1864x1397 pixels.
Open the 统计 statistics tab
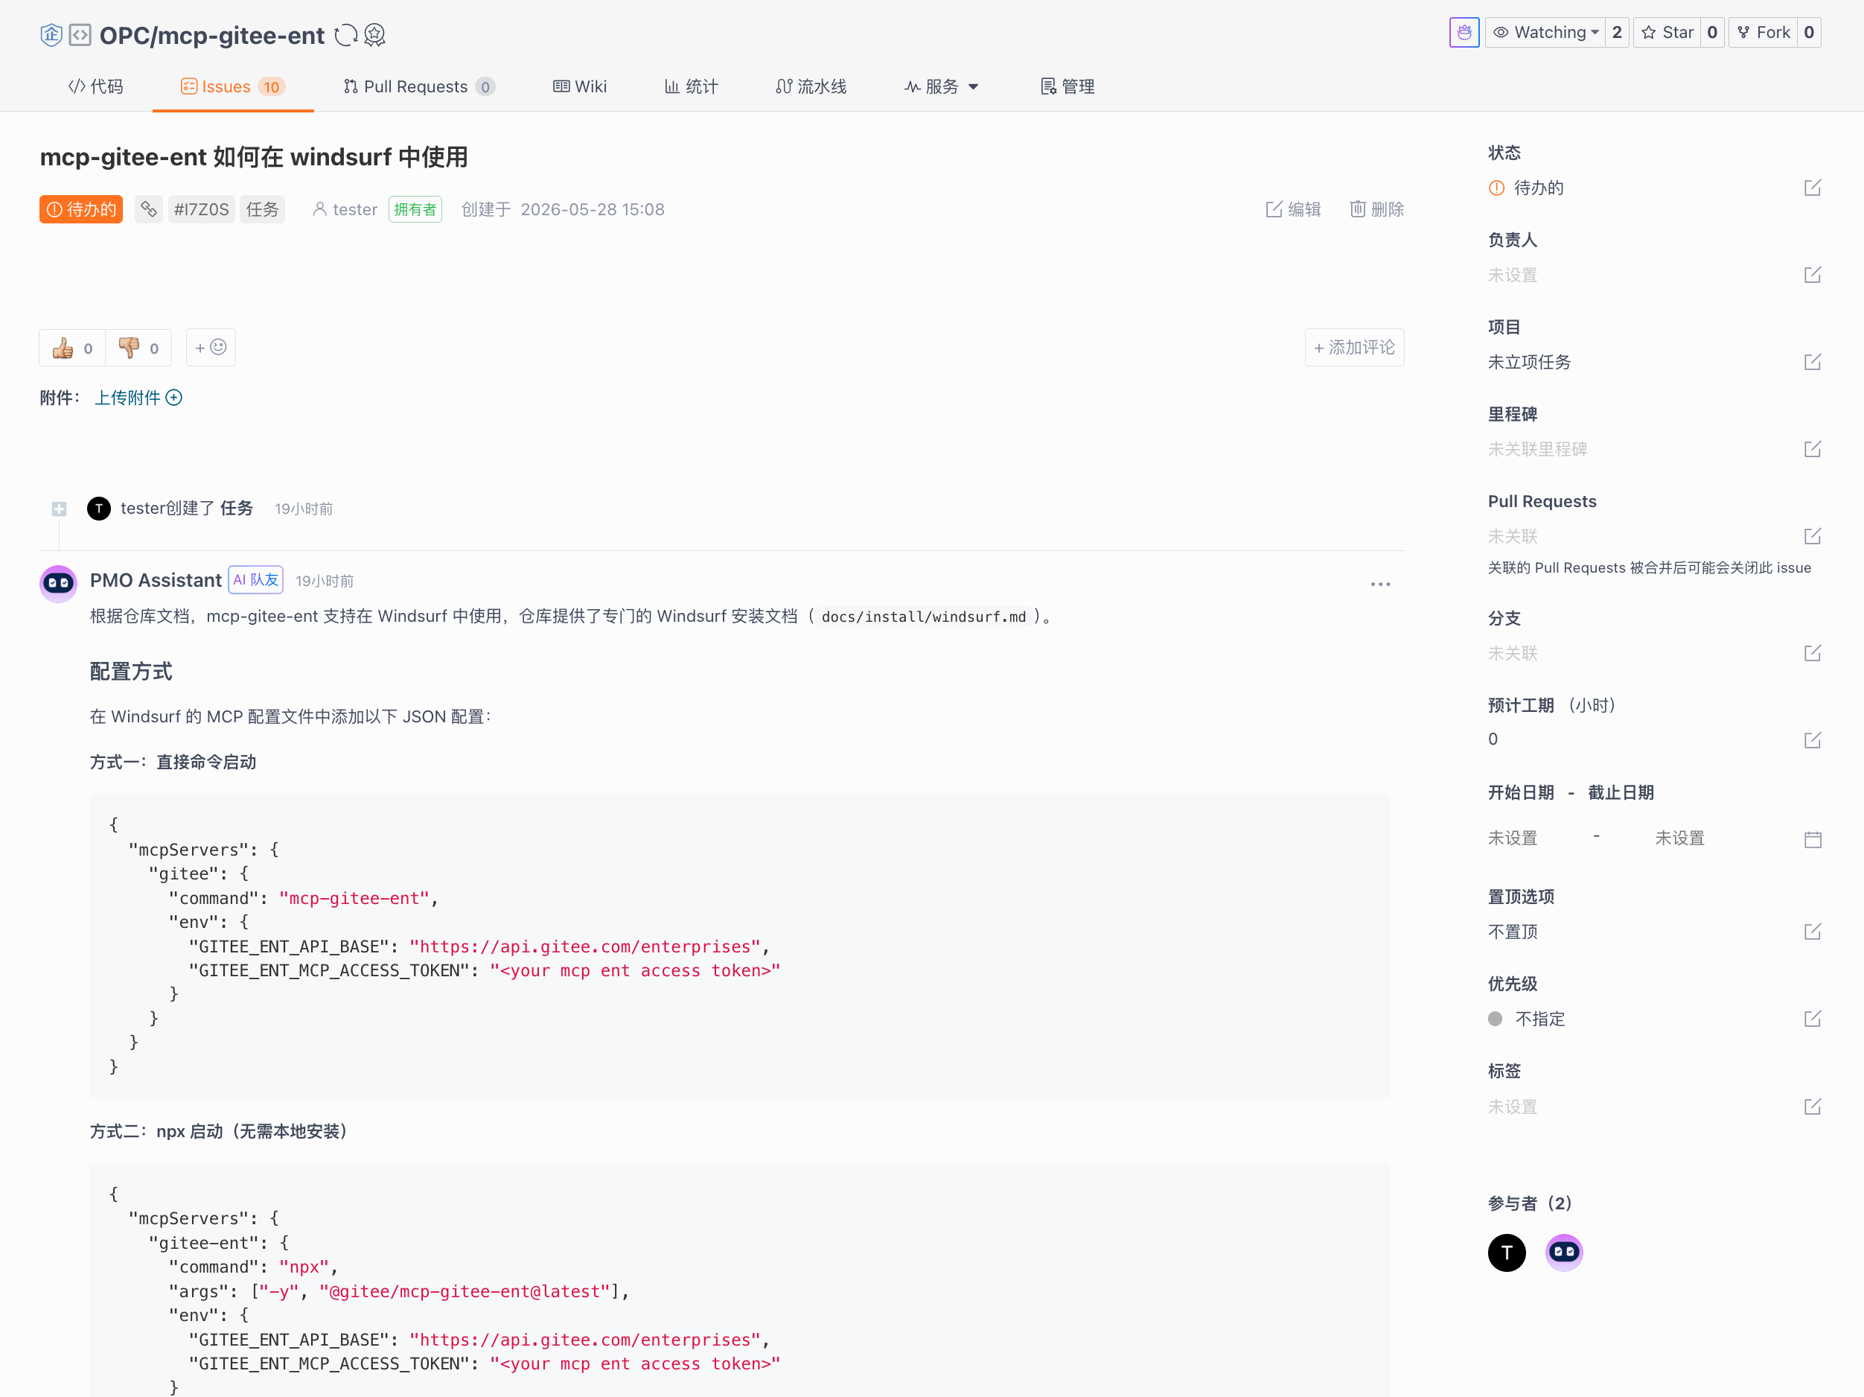(691, 87)
